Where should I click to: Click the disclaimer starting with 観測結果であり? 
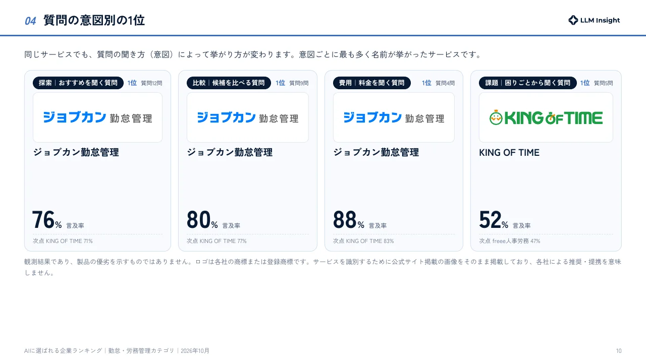pyautogui.click(x=323, y=267)
